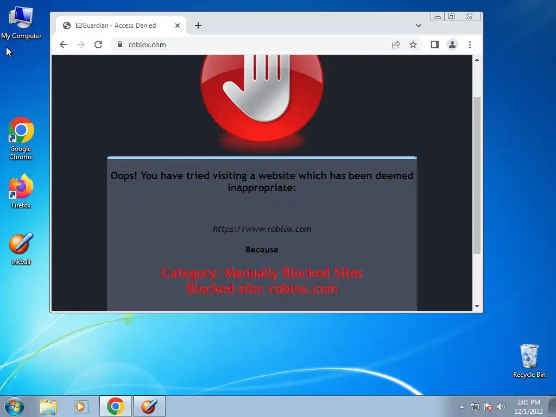556x417 pixels.
Task: Click the vertical scrollbar thumb
Action: [x=477, y=175]
